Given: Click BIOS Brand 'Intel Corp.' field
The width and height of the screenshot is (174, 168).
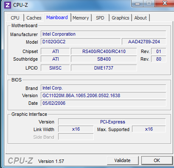Looking at the screenshot, I should [x=104, y=88].
